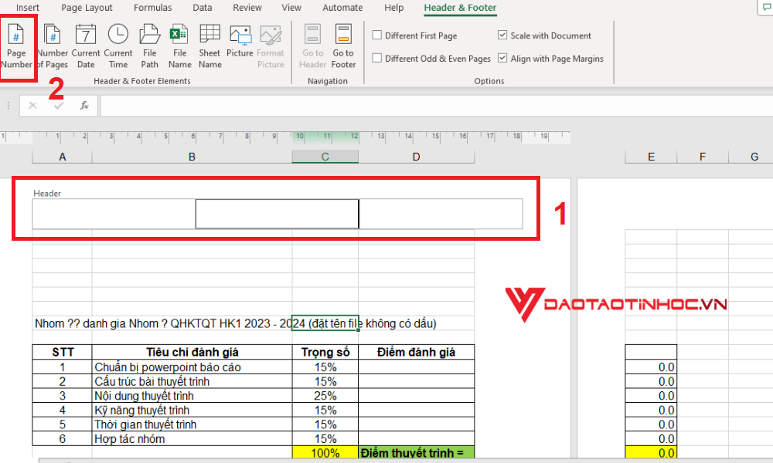The height and width of the screenshot is (463, 773).
Task: Open comments icon at top right
Action: (767, 7)
